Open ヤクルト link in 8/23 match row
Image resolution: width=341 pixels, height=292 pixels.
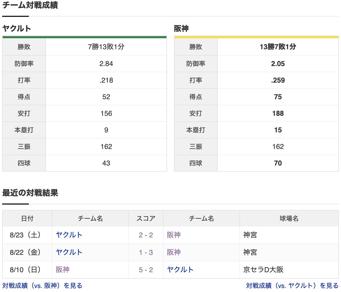69,235
